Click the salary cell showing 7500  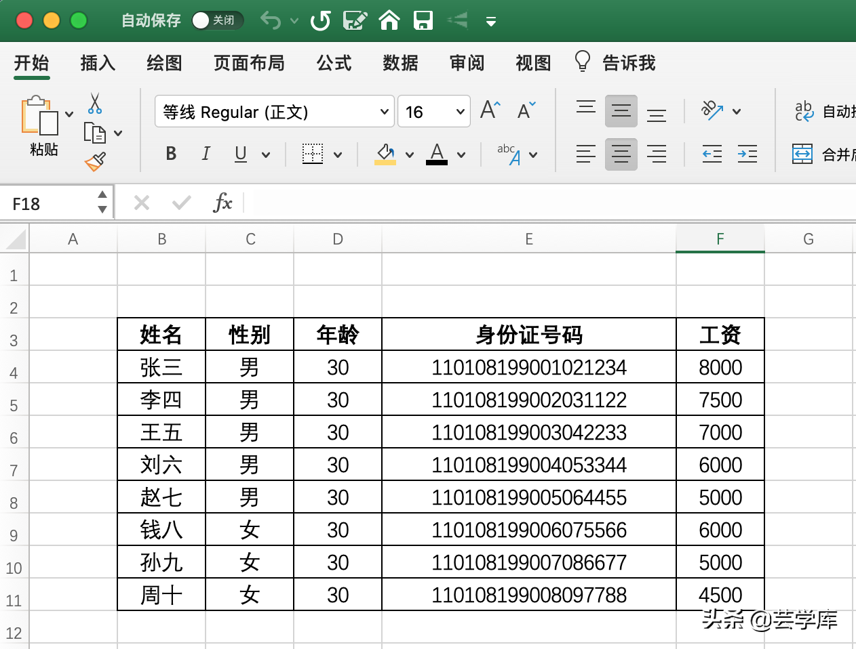(720, 400)
